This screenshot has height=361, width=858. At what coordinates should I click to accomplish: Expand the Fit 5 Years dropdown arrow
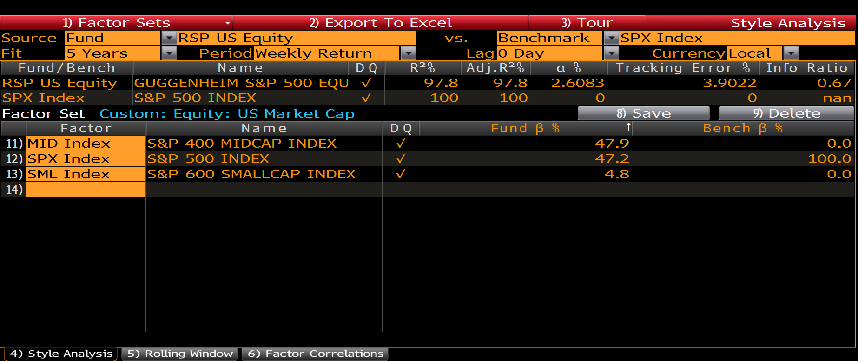click(x=169, y=53)
